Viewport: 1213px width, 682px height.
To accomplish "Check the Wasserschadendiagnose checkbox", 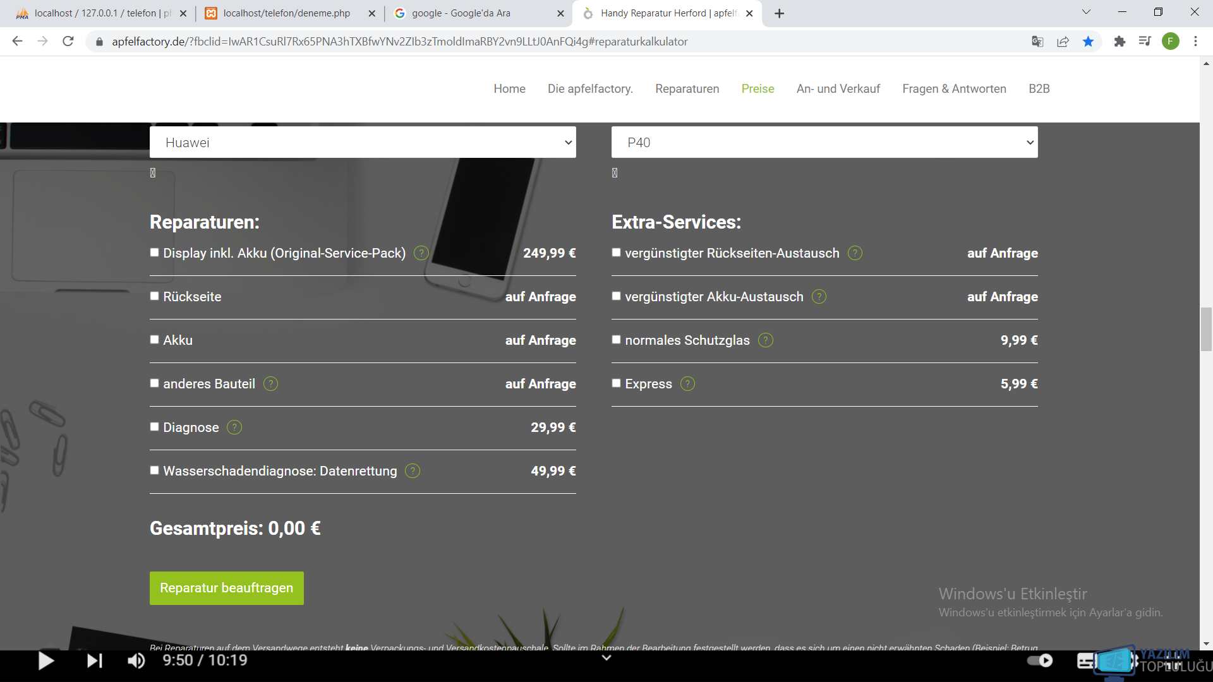I will click(154, 470).
